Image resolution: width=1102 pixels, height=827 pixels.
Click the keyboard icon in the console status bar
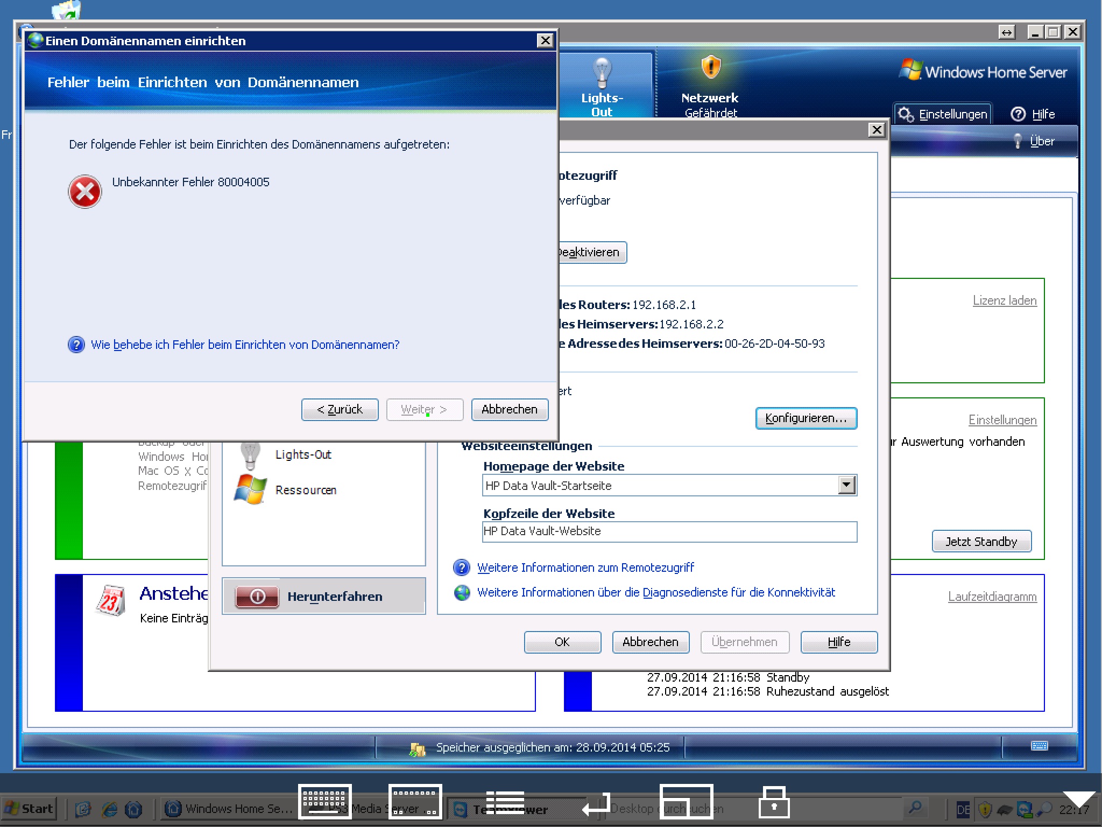(1039, 746)
